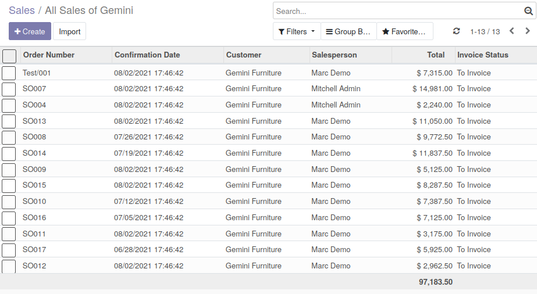Create a new sales order

30,31
